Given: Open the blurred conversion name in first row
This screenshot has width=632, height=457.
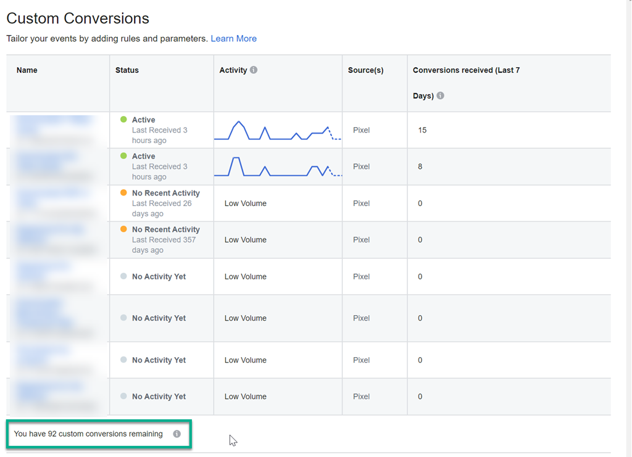Looking at the screenshot, I should (54, 126).
